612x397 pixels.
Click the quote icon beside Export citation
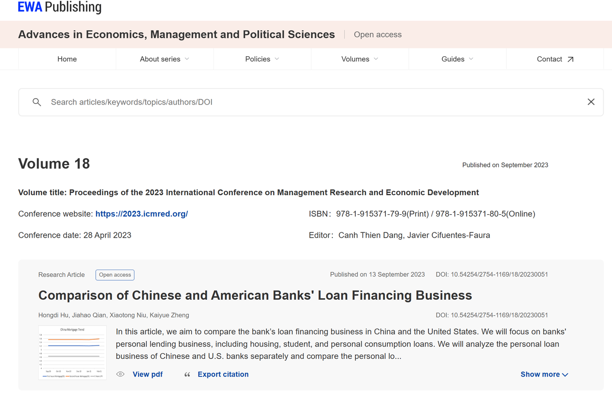pyautogui.click(x=187, y=375)
